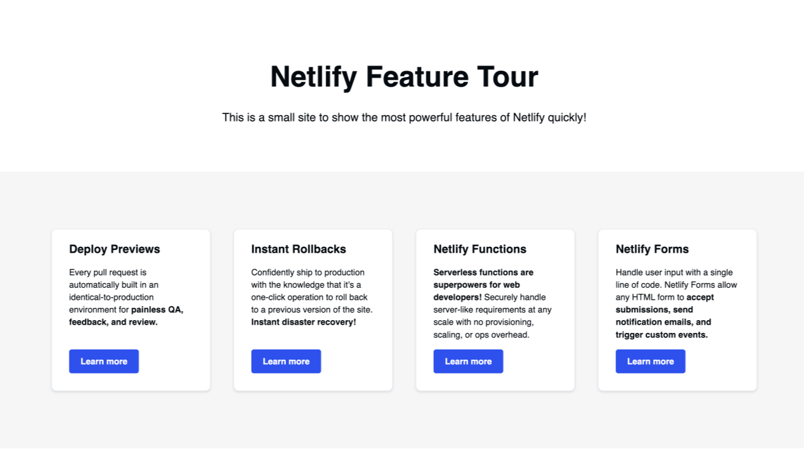804x471 pixels.
Task: Click the Netlify Forms heading
Action: 652,249
